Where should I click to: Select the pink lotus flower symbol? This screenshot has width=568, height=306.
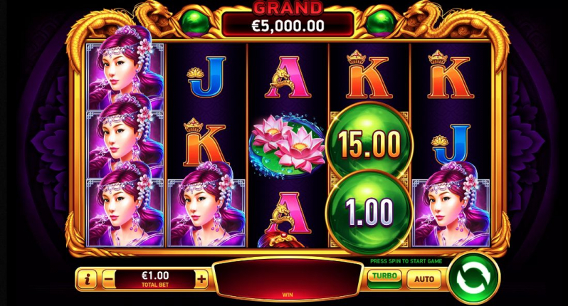pos(288,146)
